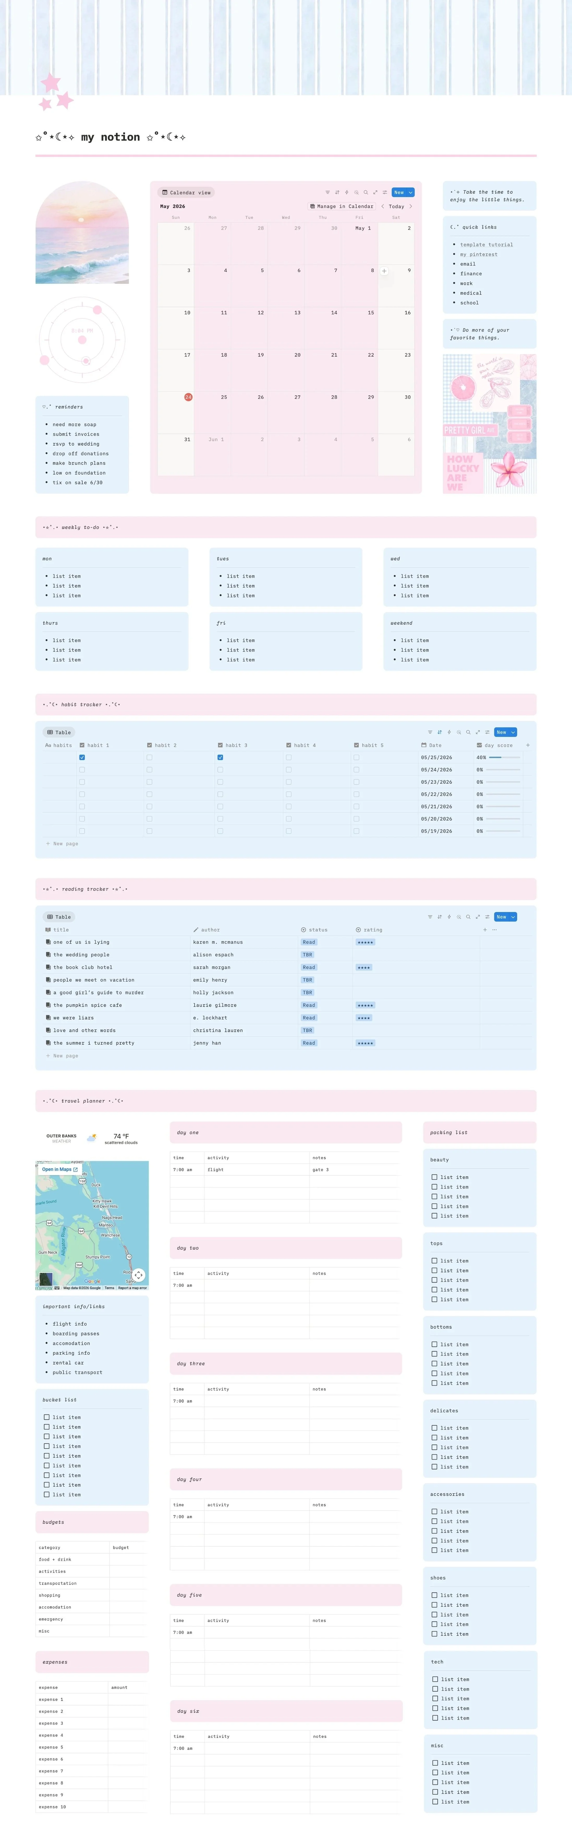572x1830 pixels.
Task: Jump to Today in calendar
Action: [397, 207]
